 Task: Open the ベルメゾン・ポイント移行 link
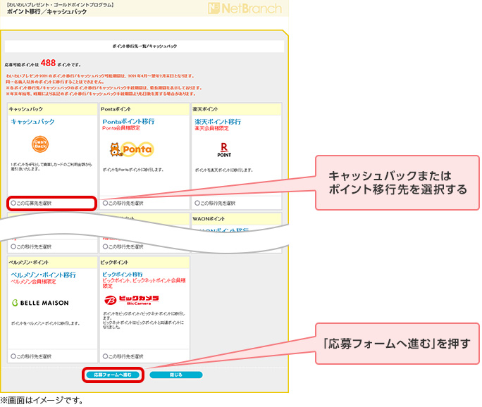click(43, 275)
